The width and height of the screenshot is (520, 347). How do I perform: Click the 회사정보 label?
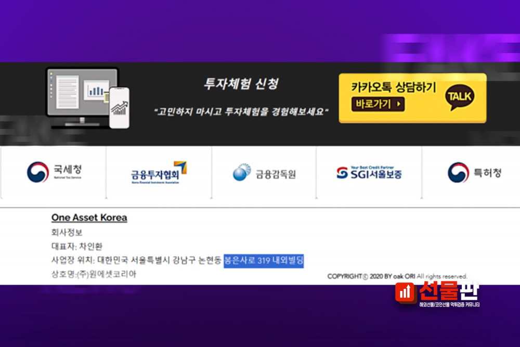click(67, 232)
